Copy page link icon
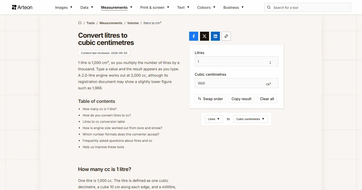362x190 pixels. (x=226, y=36)
